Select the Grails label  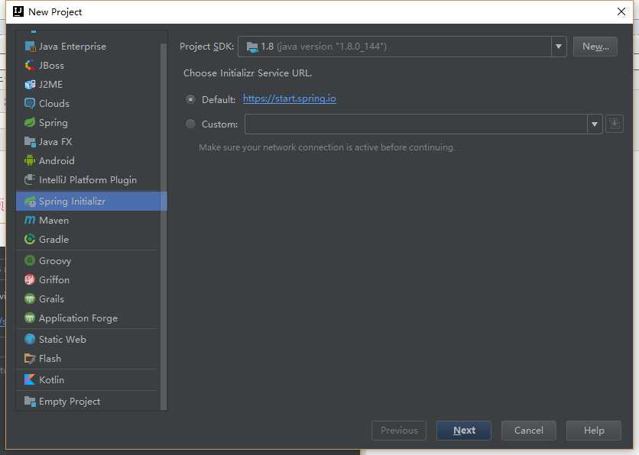click(51, 298)
